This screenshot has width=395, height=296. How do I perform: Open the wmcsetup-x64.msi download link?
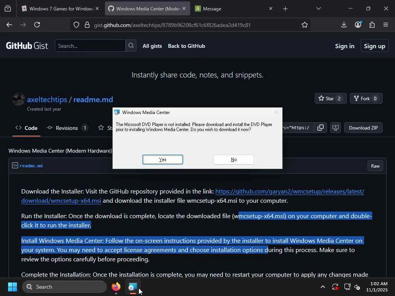click(193, 196)
